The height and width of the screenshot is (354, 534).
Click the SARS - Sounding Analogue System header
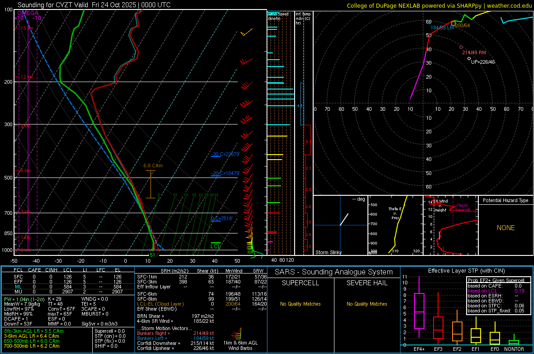[334, 272]
